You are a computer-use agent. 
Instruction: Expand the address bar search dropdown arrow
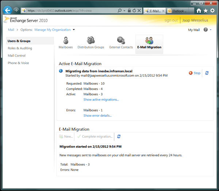point(124,11)
